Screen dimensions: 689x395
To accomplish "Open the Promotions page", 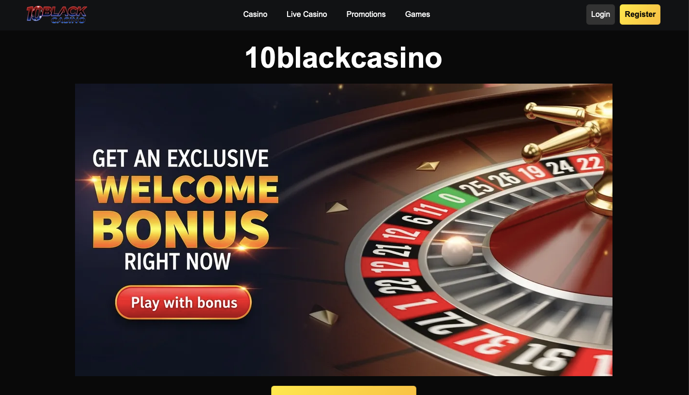I will [x=366, y=15].
